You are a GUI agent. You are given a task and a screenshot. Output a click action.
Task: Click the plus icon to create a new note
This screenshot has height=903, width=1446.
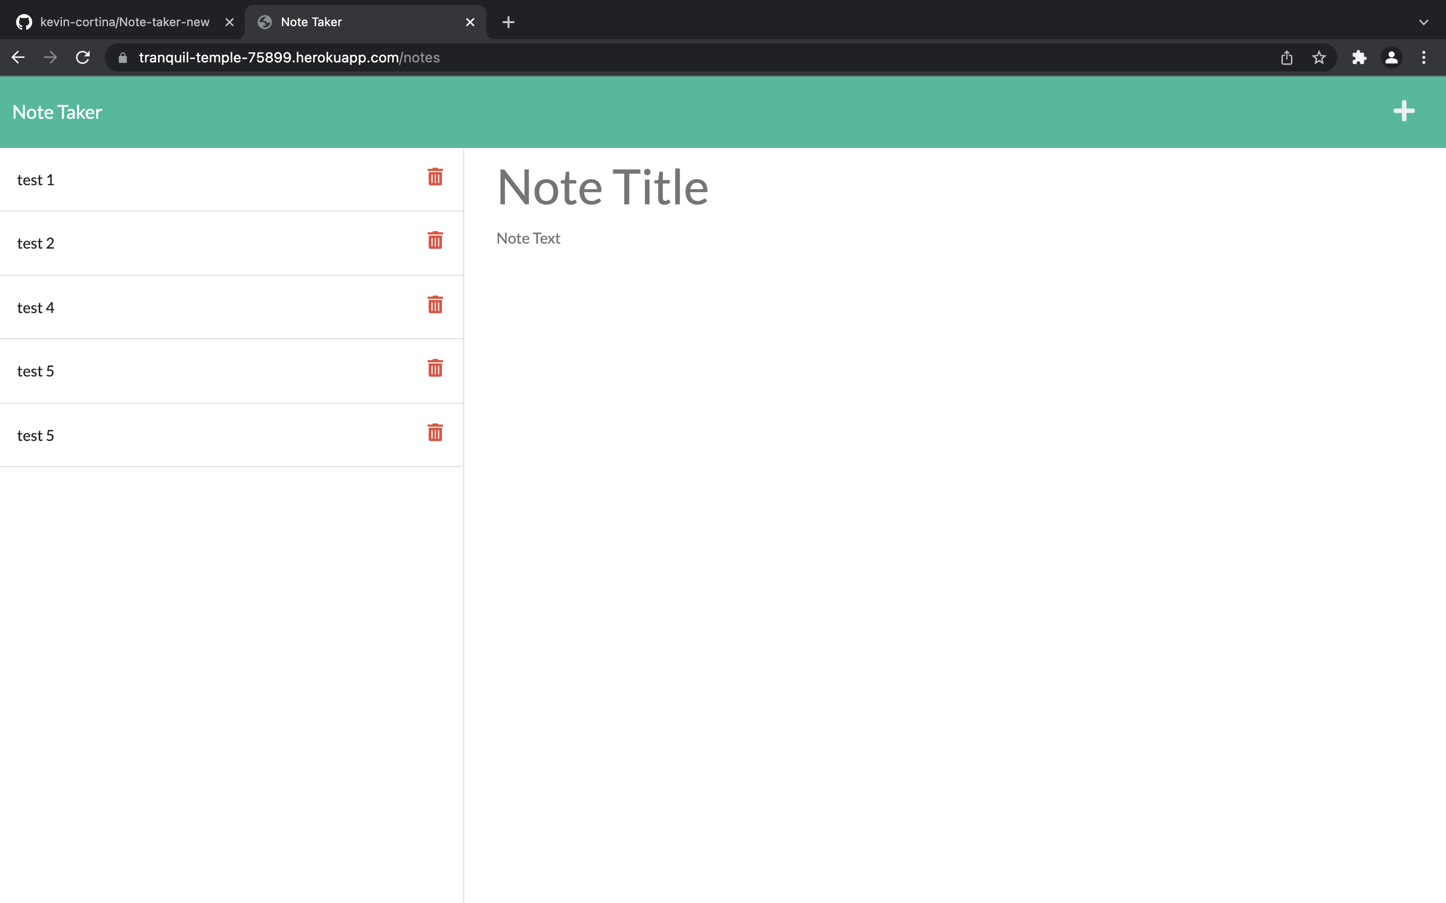coord(1404,111)
